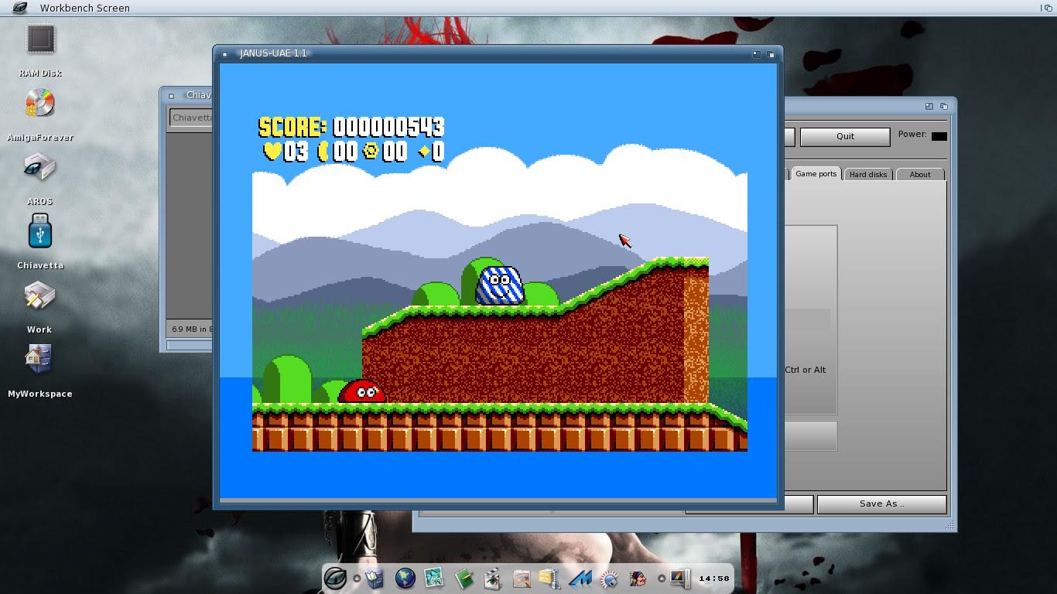The height and width of the screenshot is (594, 1057).
Task: Open the RAM Disk desktop icon
Action: point(41,40)
